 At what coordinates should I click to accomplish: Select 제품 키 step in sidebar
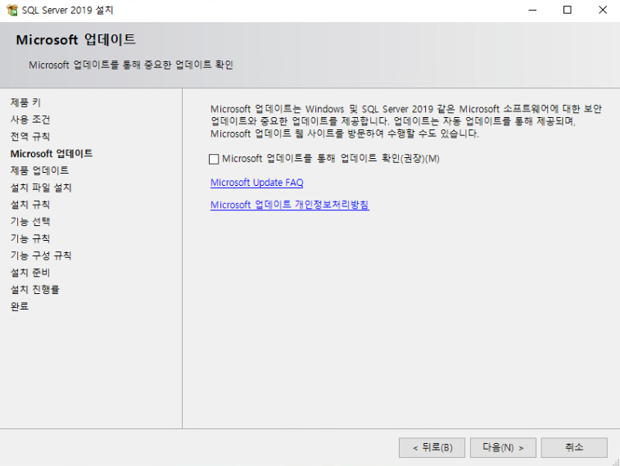point(25,102)
